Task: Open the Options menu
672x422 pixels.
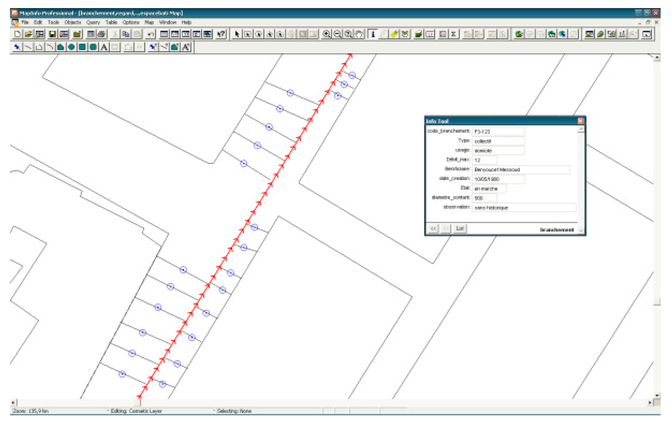Action: (131, 22)
